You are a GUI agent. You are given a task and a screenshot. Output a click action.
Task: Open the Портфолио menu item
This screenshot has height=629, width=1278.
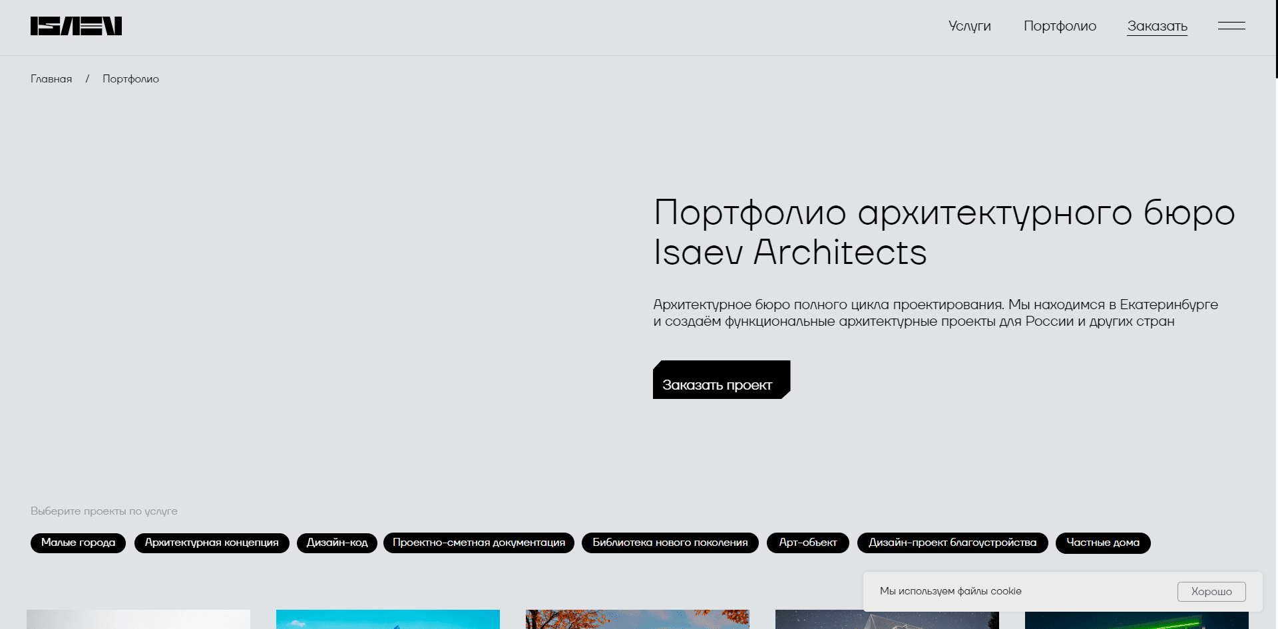(x=1059, y=26)
